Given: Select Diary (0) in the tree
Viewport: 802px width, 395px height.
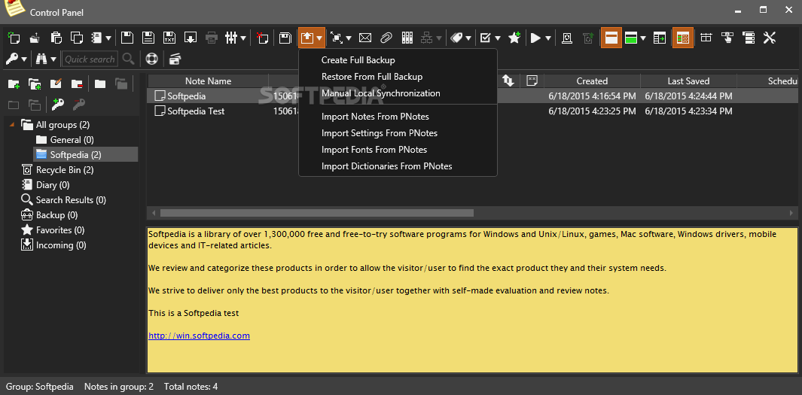Looking at the screenshot, I should pyautogui.click(x=45, y=185).
